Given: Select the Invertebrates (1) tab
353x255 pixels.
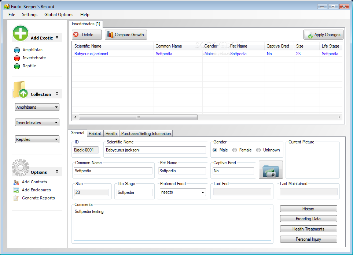Looking at the screenshot, I should pos(86,24).
